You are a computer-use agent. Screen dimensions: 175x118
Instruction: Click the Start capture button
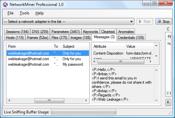(145, 22)
